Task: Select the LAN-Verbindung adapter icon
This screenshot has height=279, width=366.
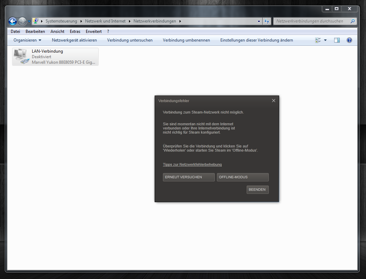Action: 21,56
